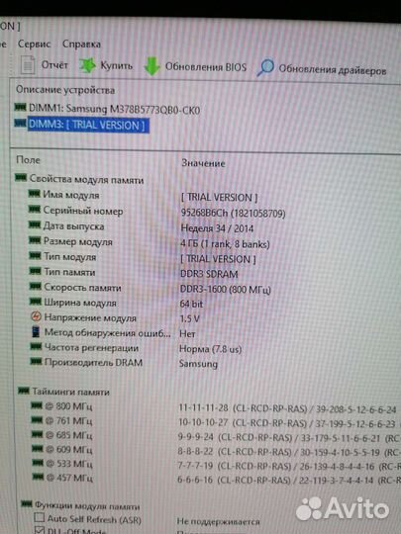401x534 pixels.
Task: Click the Описание устройства header
Action: click(x=65, y=90)
